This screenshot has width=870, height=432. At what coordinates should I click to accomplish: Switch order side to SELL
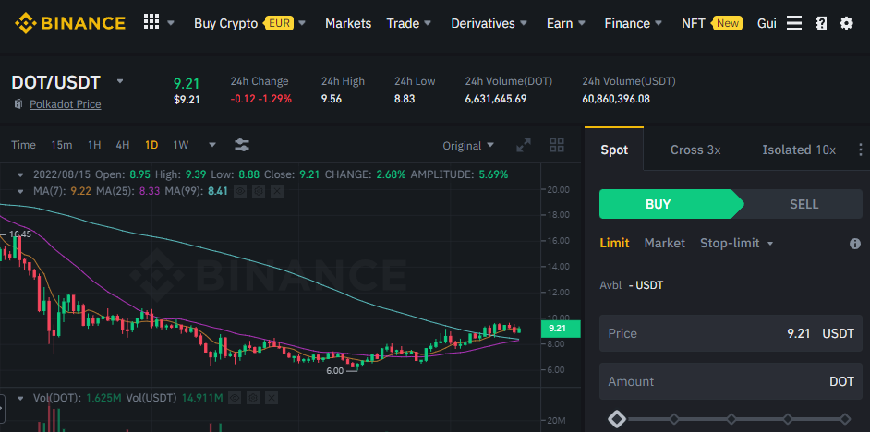tap(804, 204)
